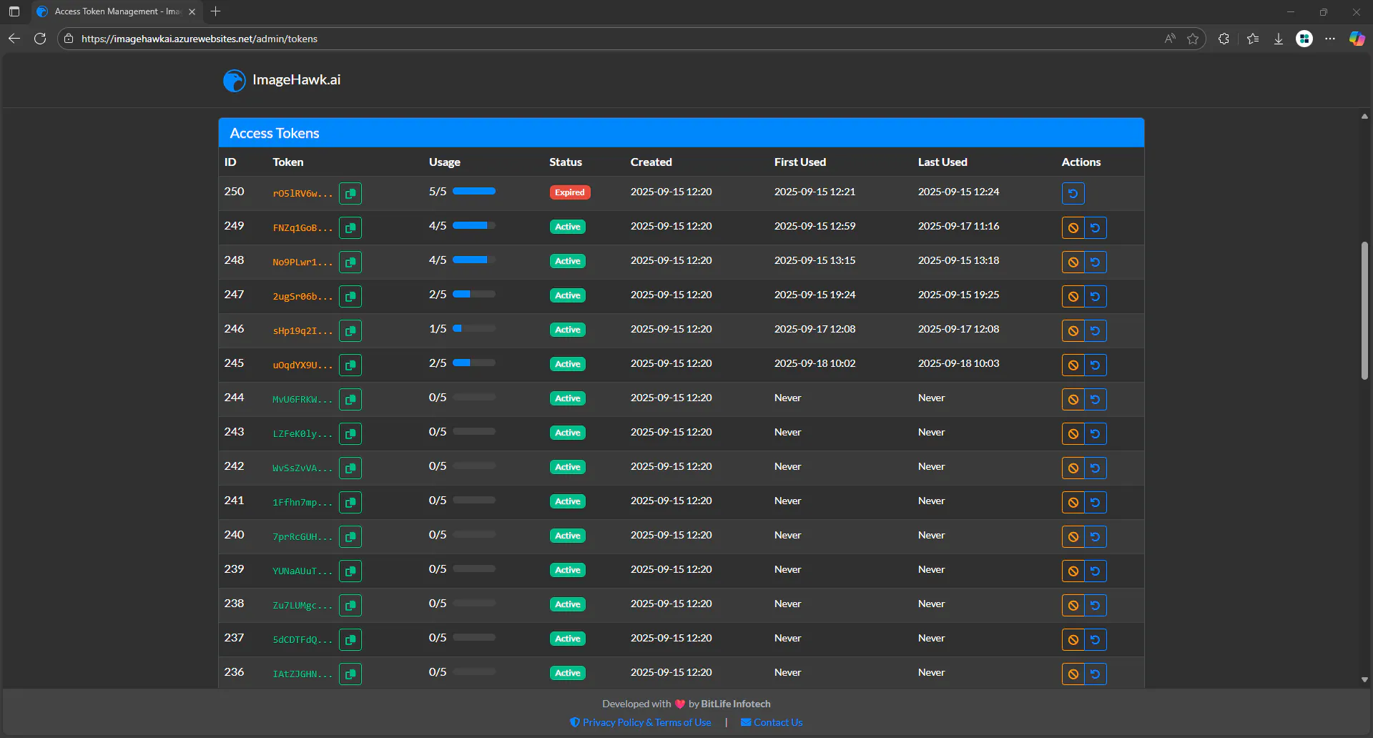Screen dimensions: 1373x738
Task: Click the page vertical scrollbar thumb
Action: click(x=1364, y=310)
